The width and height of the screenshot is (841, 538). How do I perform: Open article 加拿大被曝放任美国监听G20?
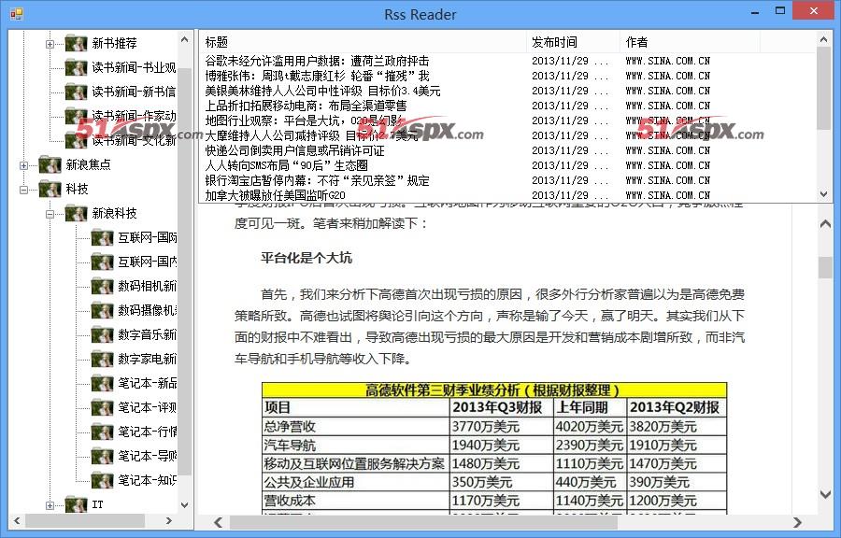[x=275, y=195]
